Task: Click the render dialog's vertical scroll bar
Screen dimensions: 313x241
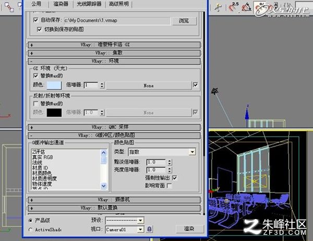Action: 204,84
